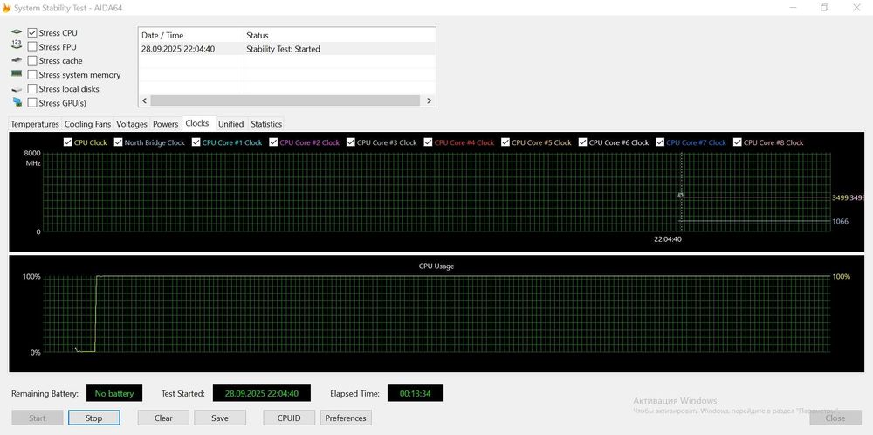Enable the Stress cache checkbox
Viewport: 873px width, 435px height.
(x=32, y=61)
